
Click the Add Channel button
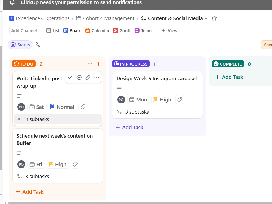24,30
